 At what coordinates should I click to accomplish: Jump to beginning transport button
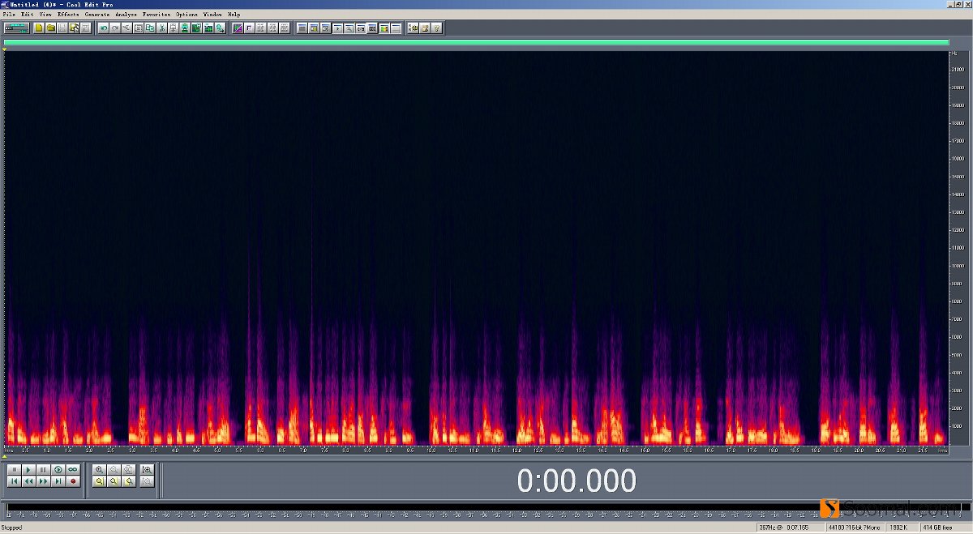click(14, 481)
